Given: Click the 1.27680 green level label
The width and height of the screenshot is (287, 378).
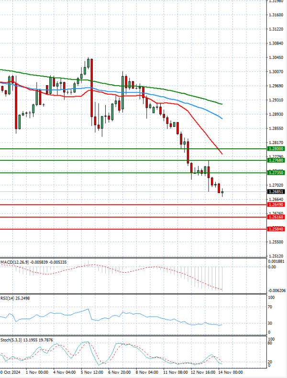Looking at the screenshot, I should (x=276, y=160).
